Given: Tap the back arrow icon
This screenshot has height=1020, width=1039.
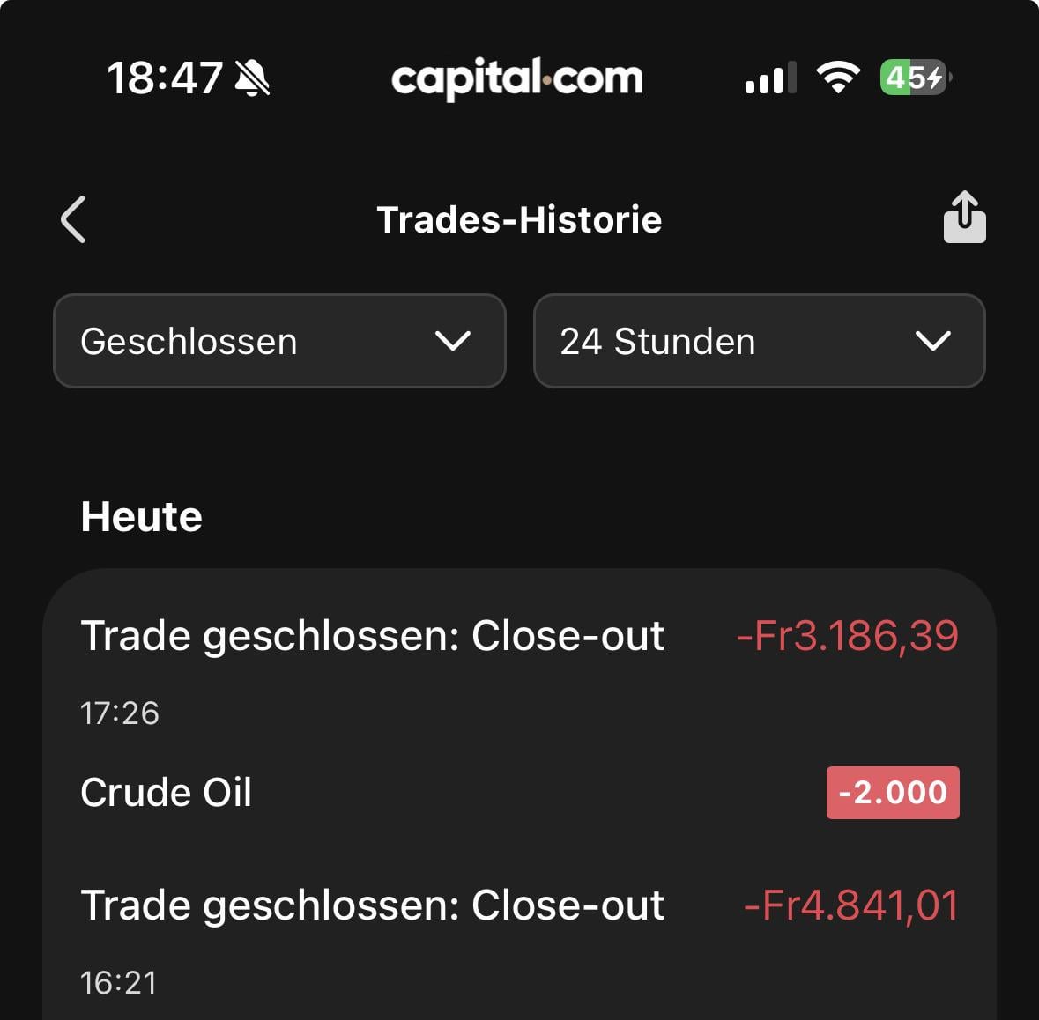Looking at the screenshot, I should (74, 219).
